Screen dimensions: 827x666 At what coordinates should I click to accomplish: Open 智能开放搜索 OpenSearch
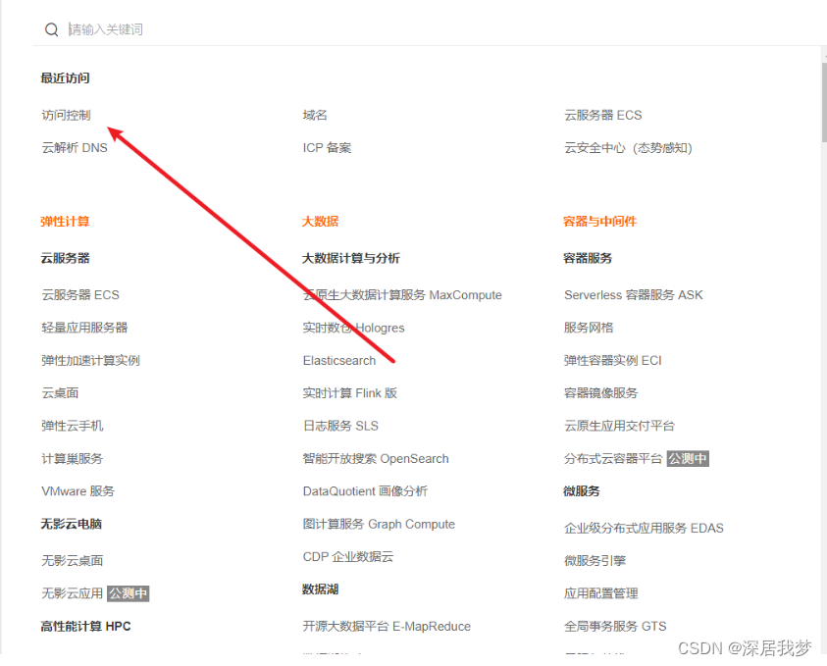coord(376,458)
